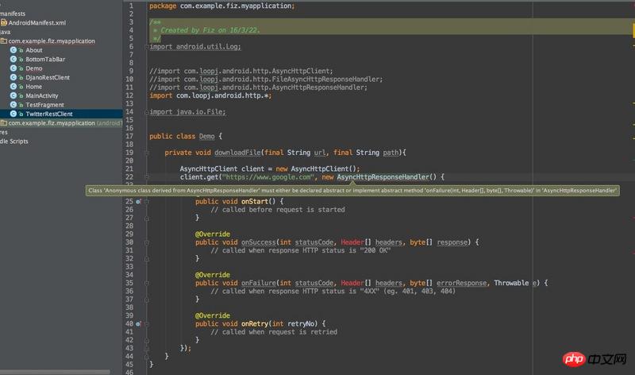Screen dimensions: 635x375
Task: Open the Demo class file
Action: pyautogui.click(x=34, y=68)
